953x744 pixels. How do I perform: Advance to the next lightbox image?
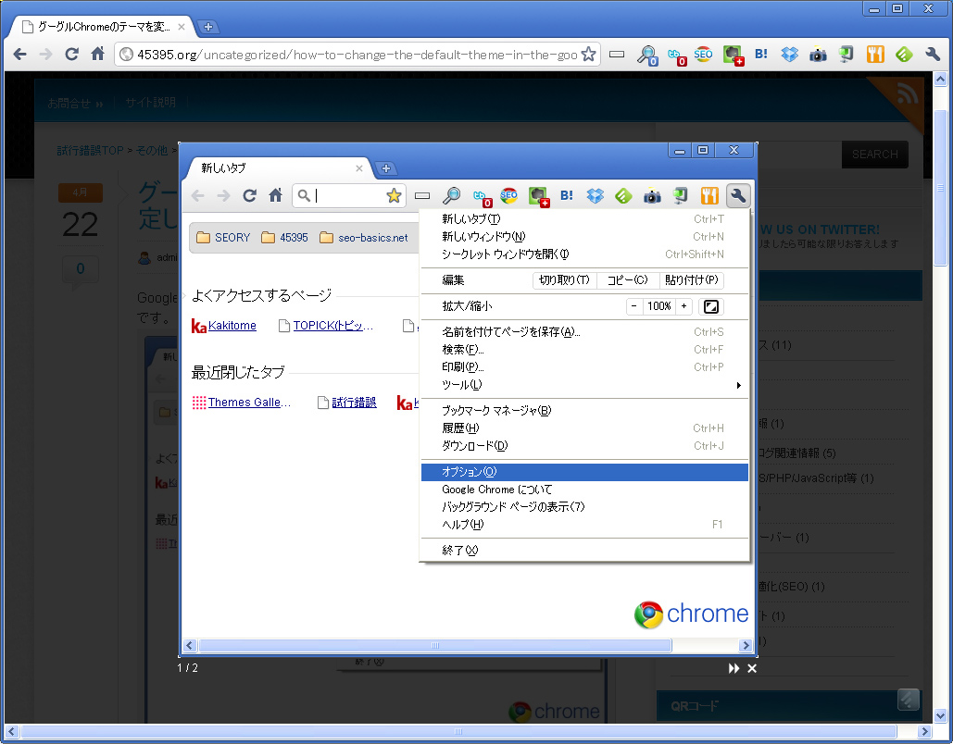click(734, 668)
